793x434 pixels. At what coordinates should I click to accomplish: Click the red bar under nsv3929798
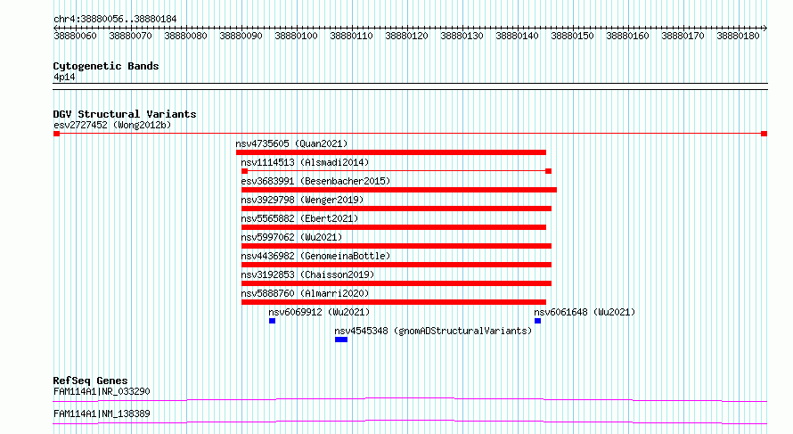point(396,209)
